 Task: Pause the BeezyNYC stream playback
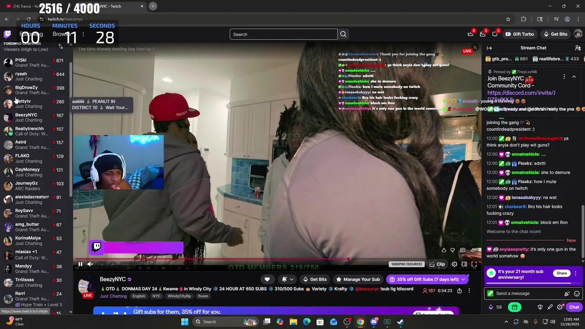pos(80,264)
